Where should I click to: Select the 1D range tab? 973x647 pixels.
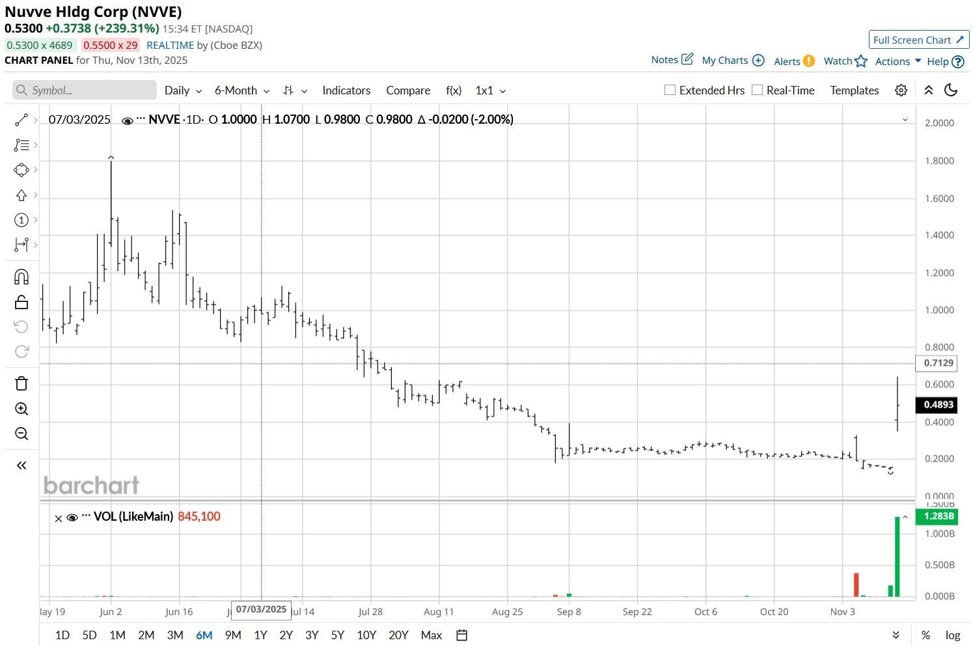[62, 635]
